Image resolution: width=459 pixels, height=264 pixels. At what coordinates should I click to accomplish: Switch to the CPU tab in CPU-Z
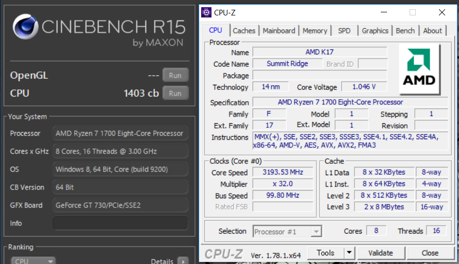click(216, 30)
